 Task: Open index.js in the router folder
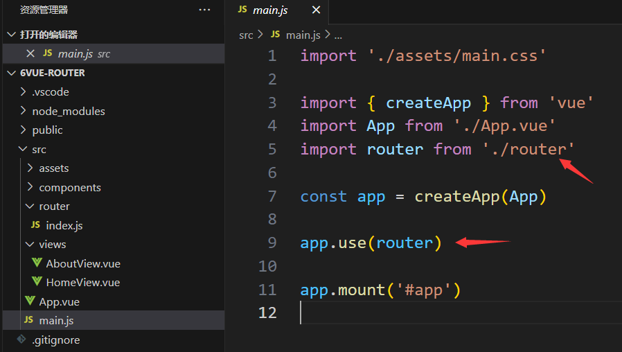coord(64,225)
